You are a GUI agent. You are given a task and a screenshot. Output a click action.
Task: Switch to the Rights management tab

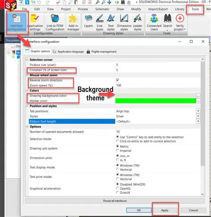pyautogui.click(x=101, y=52)
